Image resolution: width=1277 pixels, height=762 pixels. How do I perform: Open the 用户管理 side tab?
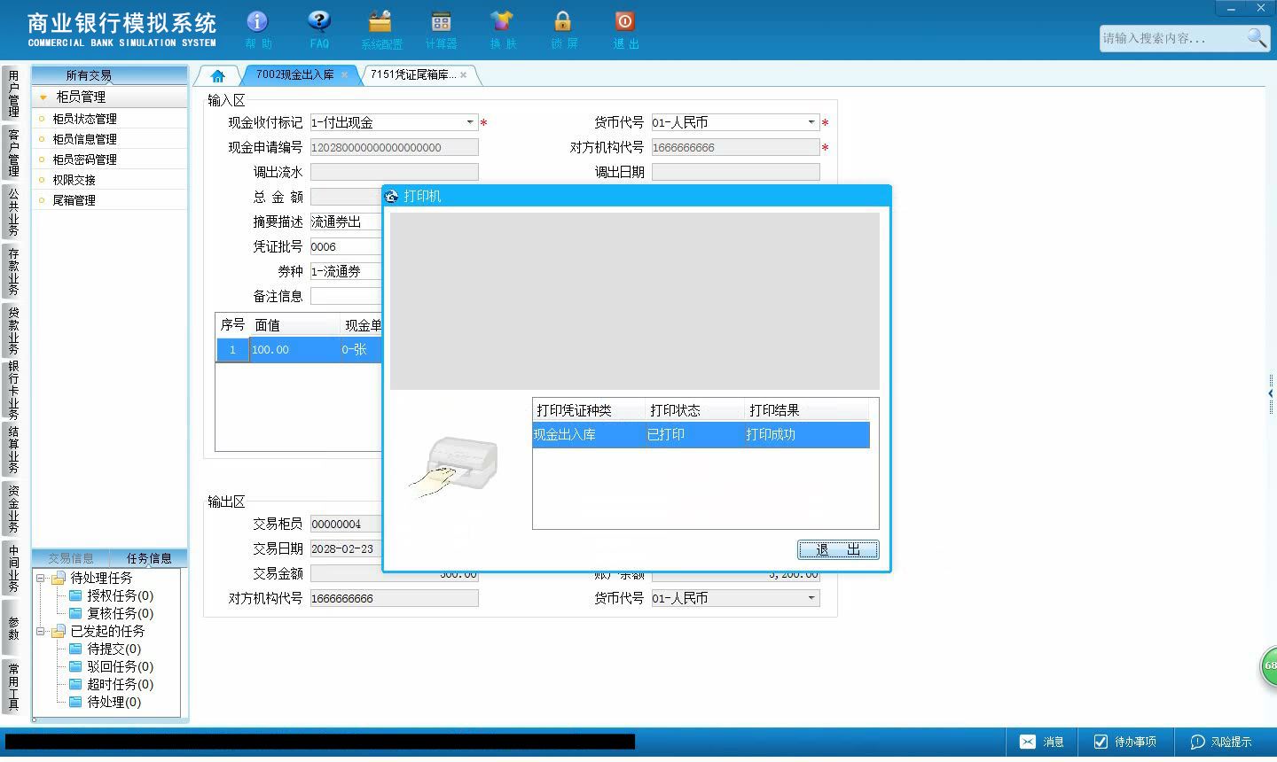pyautogui.click(x=12, y=94)
